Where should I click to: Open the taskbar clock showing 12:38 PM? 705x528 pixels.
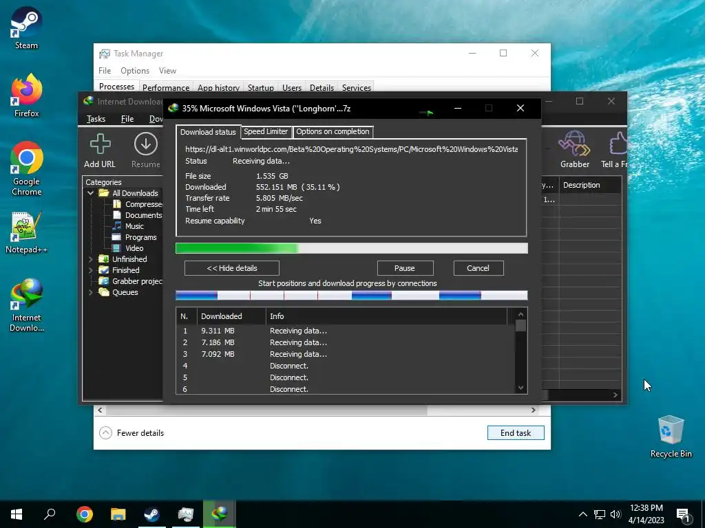(646, 514)
